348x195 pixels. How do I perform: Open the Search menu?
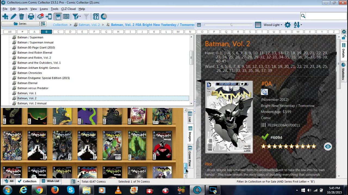coord(23,9)
